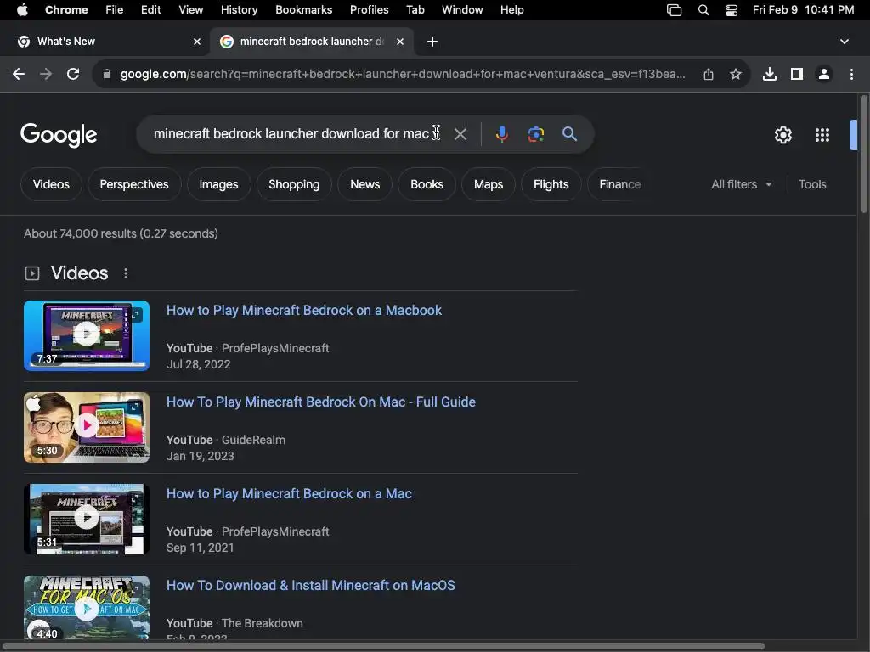The image size is (870, 652).
Task: Reload the page with refresh icon
Action: coord(73,74)
